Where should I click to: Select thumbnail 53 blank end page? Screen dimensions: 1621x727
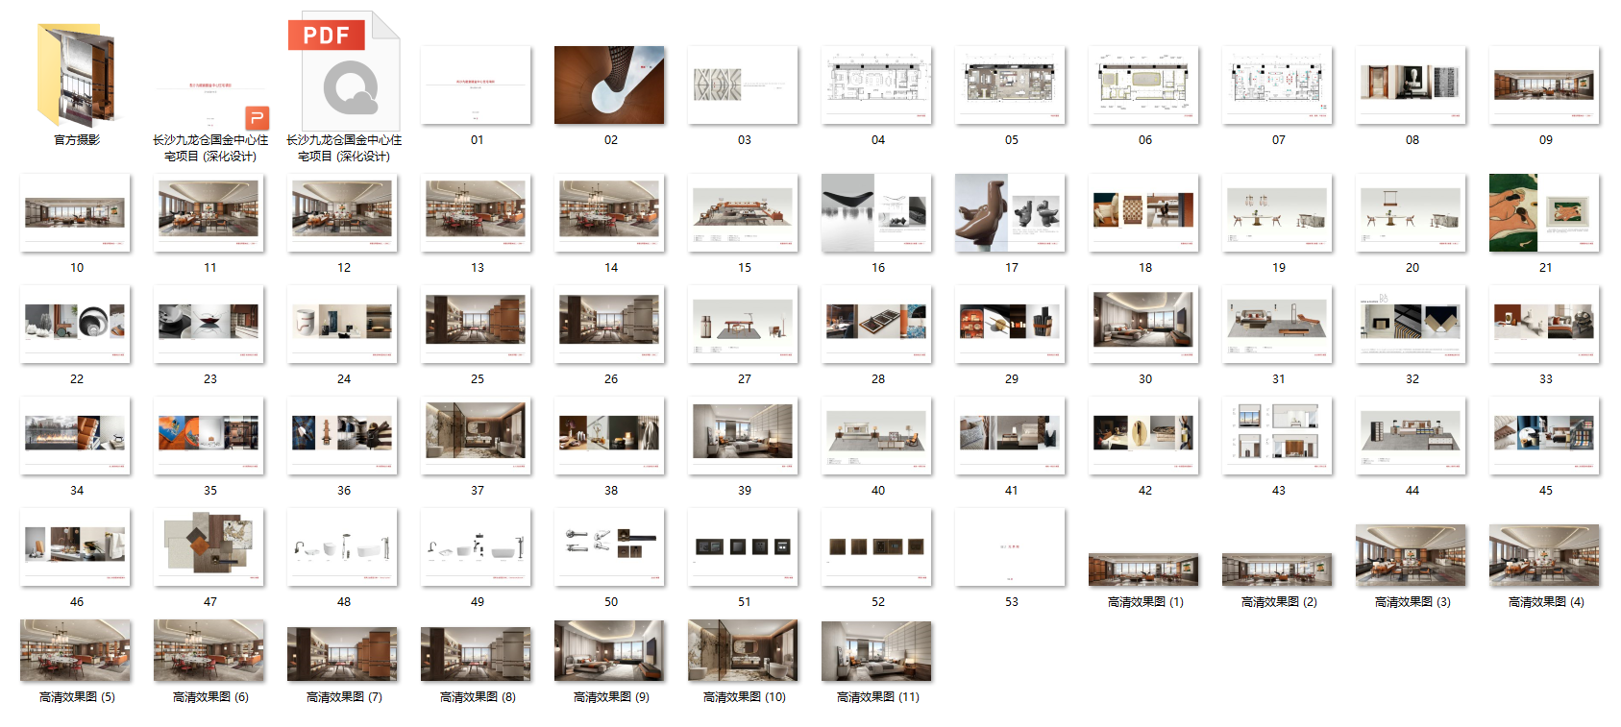coord(1010,546)
